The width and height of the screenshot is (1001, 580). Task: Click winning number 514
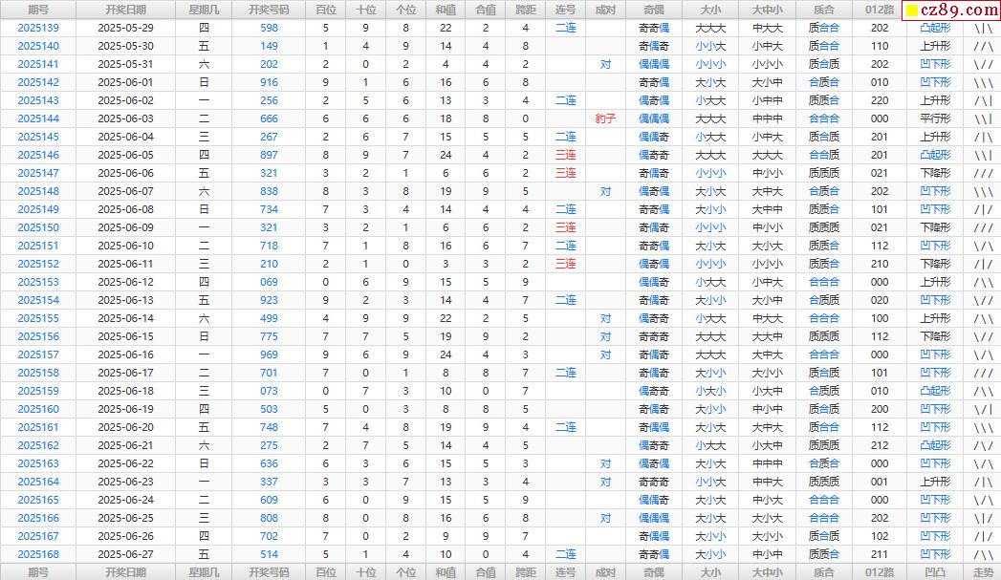[x=269, y=554]
